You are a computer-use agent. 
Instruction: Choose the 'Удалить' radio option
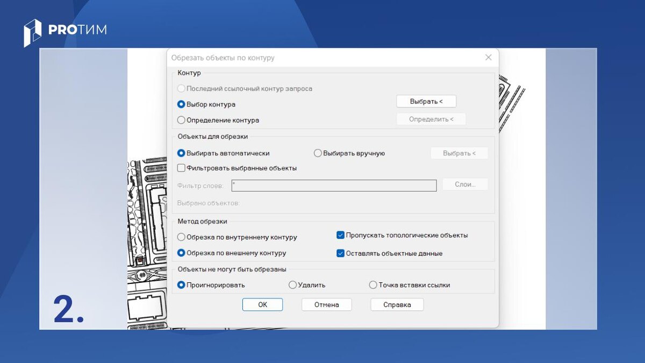tap(292, 285)
